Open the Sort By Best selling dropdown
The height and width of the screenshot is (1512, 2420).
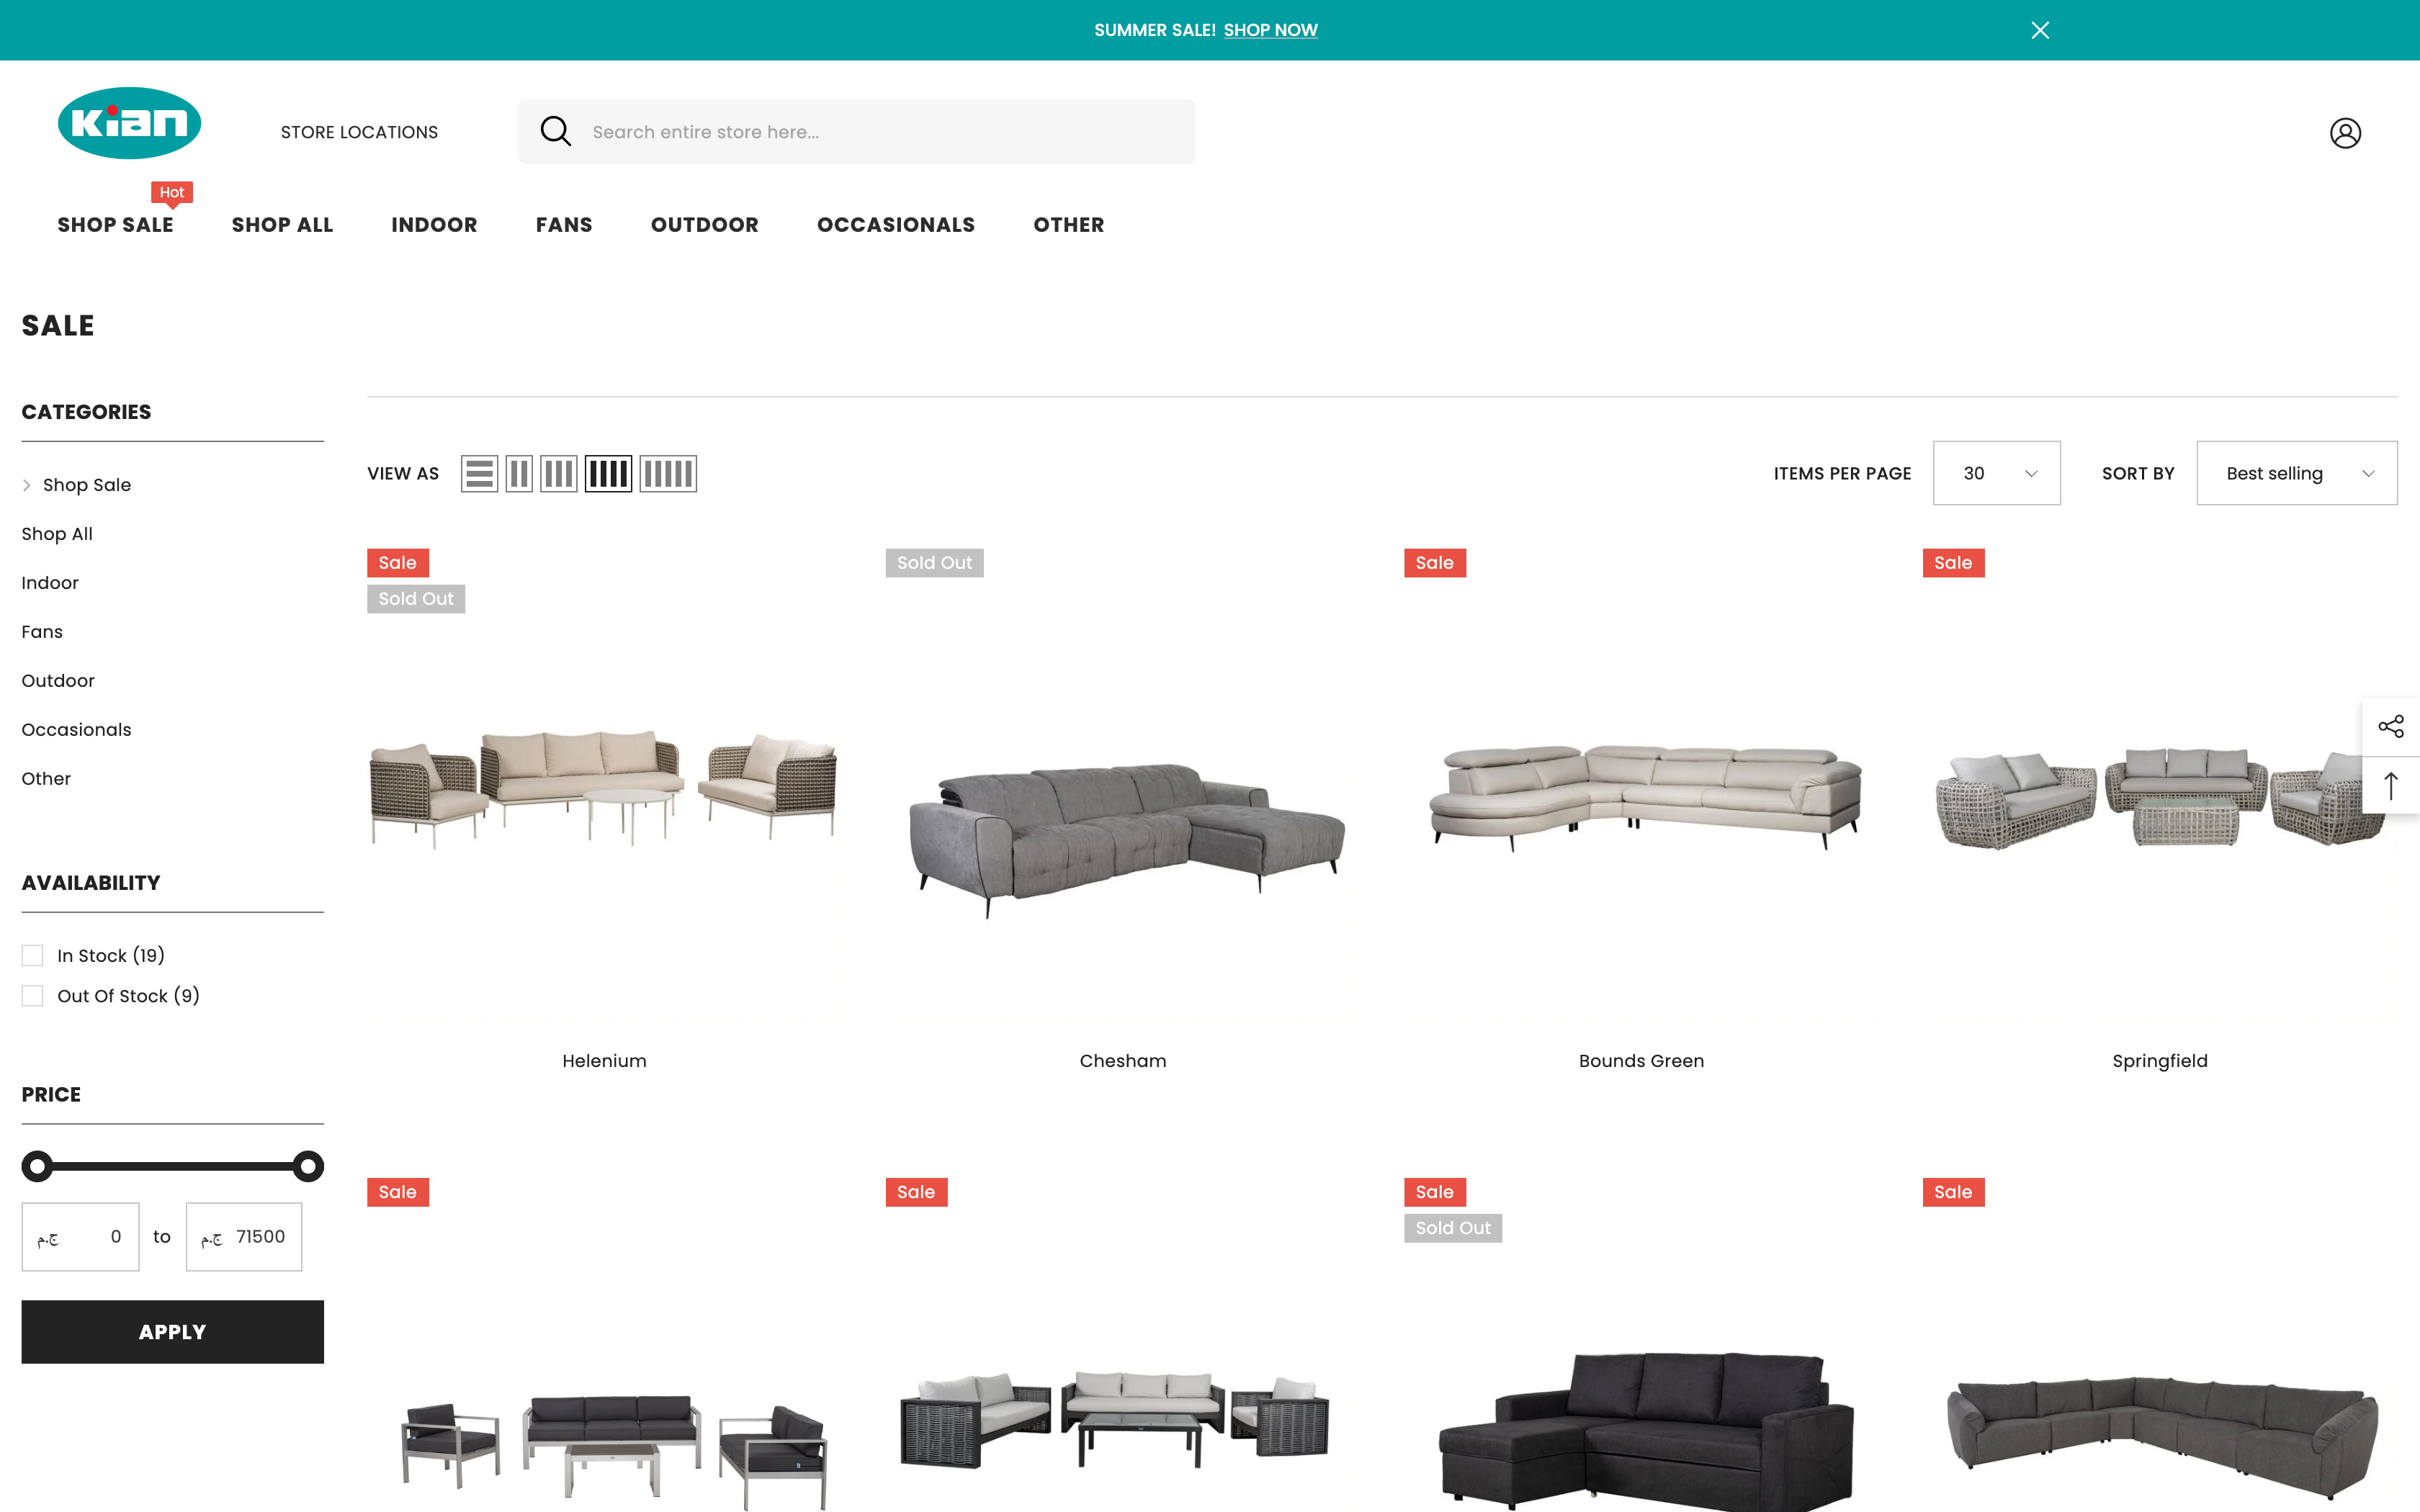coord(2296,473)
